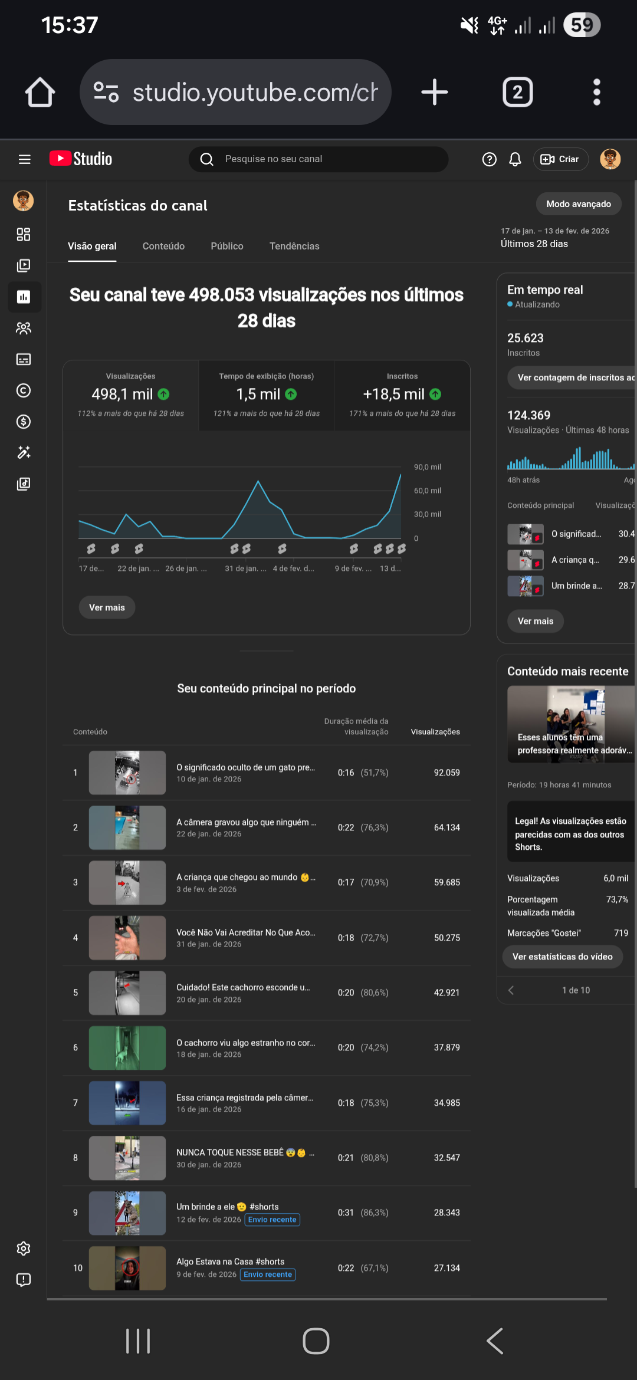
Task: Click the Modo avançado button
Action: [x=579, y=204]
